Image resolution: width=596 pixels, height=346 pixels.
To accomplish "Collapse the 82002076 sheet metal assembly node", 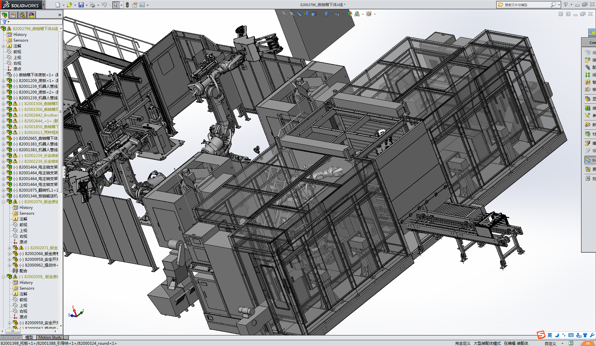I will pyautogui.click(x=4, y=202).
